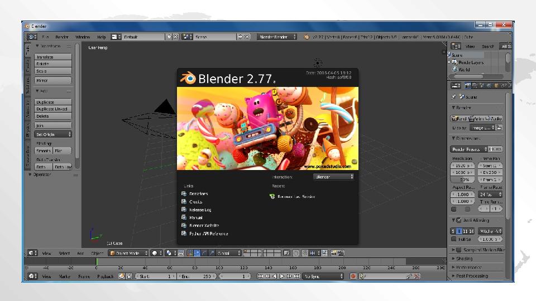Viewport: 536px width, 301px height.
Task: Click the OpenGL render image icon
Action: pyautogui.click(x=333, y=253)
